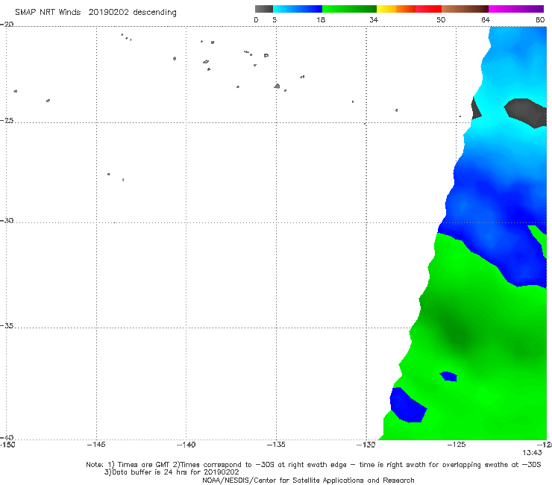Click the small dark gray patch on the swath edge
This screenshot has height=485, width=552.
(476, 109)
